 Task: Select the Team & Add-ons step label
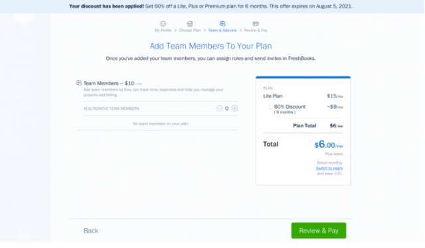[x=222, y=31]
